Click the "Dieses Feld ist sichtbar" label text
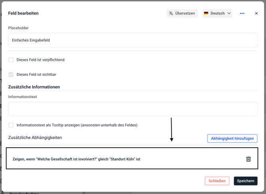The image size is (266, 194). pos(36,74)
